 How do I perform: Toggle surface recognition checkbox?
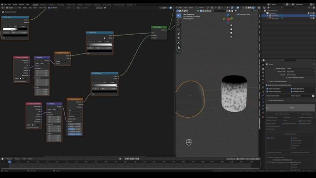click(267, 91)
